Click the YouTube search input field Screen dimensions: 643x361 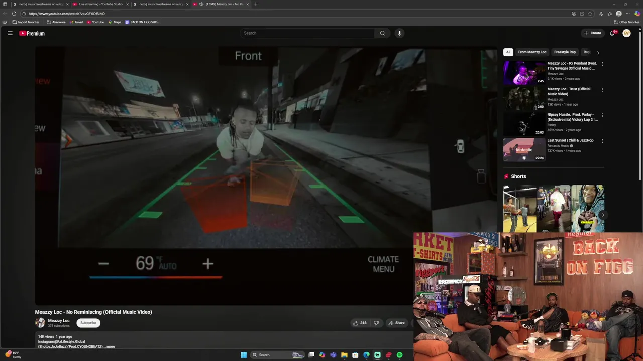(x=307, y=33)
